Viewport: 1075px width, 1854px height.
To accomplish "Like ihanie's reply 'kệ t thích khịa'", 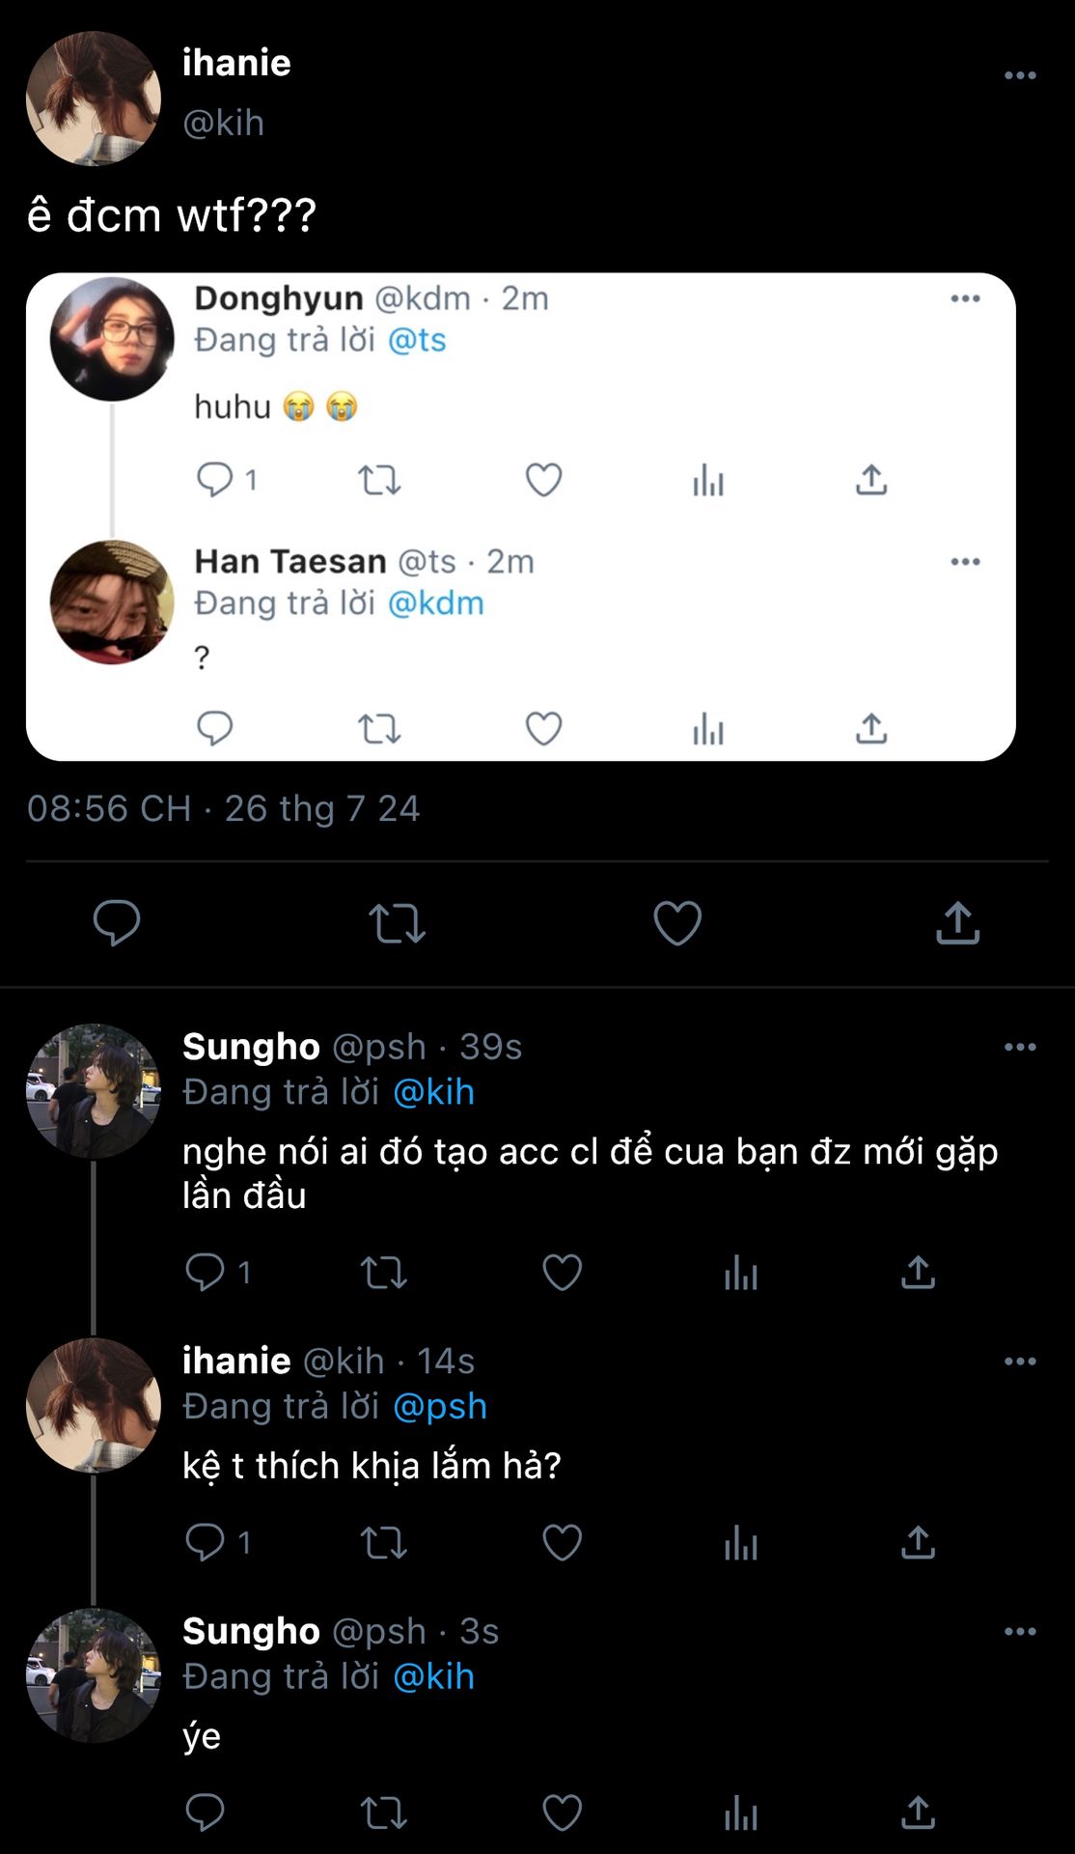I will coord(562,1543).
